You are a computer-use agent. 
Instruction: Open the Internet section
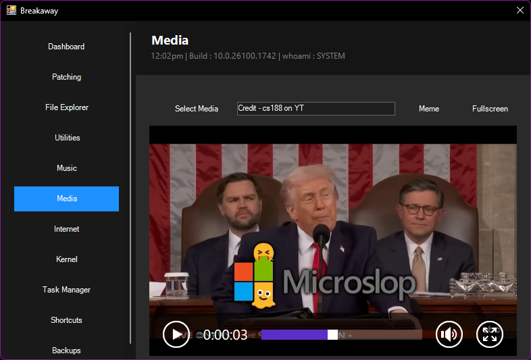(x=66, y=229)
